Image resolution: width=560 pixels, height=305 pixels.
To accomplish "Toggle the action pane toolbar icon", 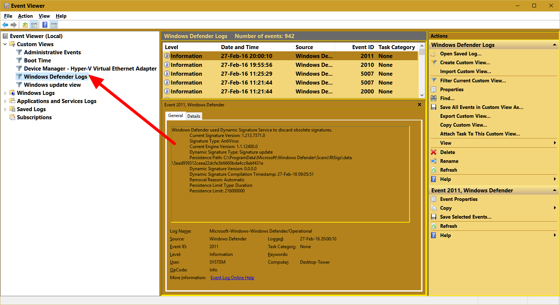I will 54,25.
